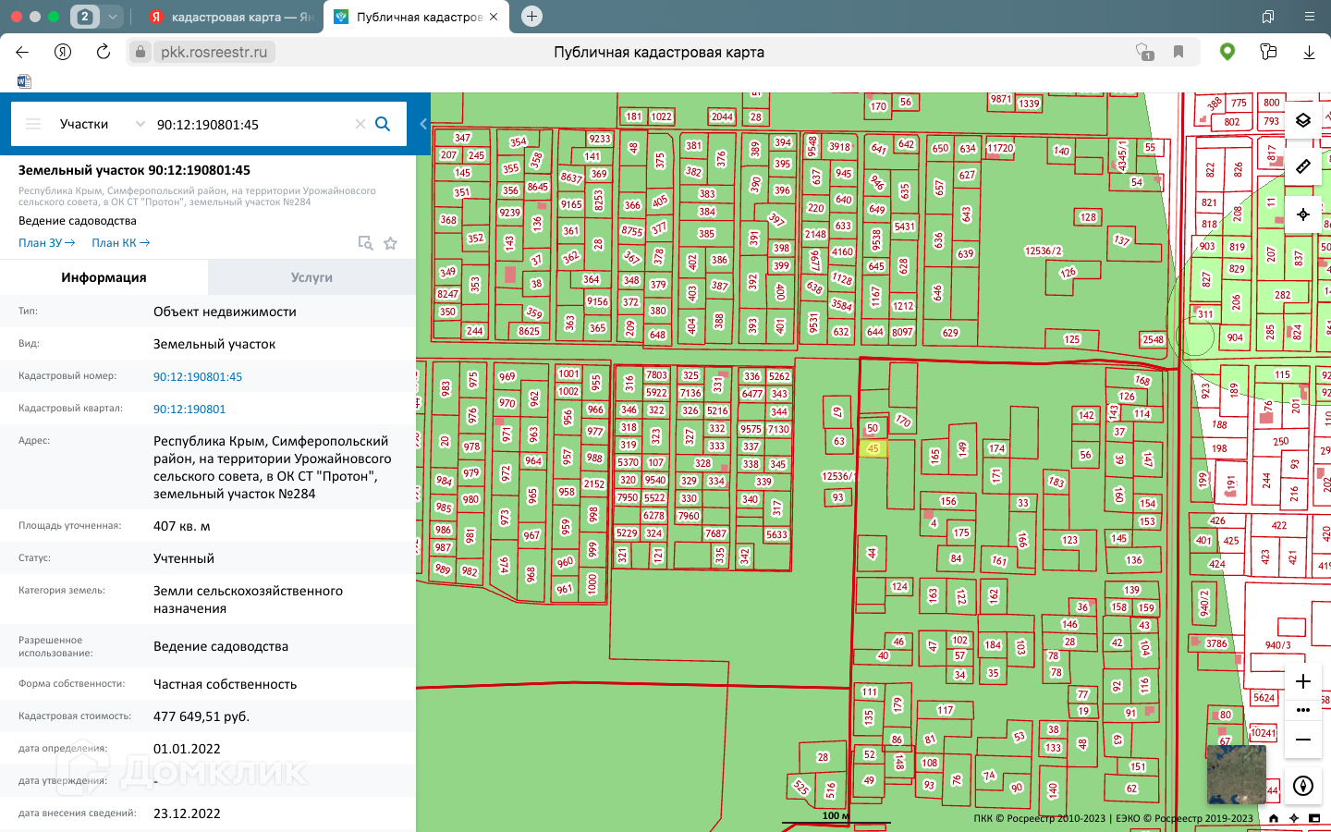
Task: Clear the search field with X
Action: pyautogui.click(x=360, y=124)
